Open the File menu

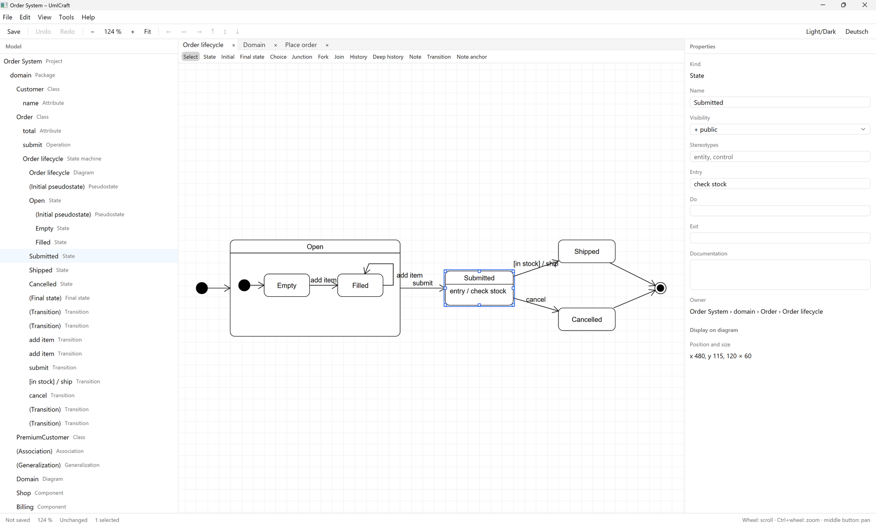[8, 17]
